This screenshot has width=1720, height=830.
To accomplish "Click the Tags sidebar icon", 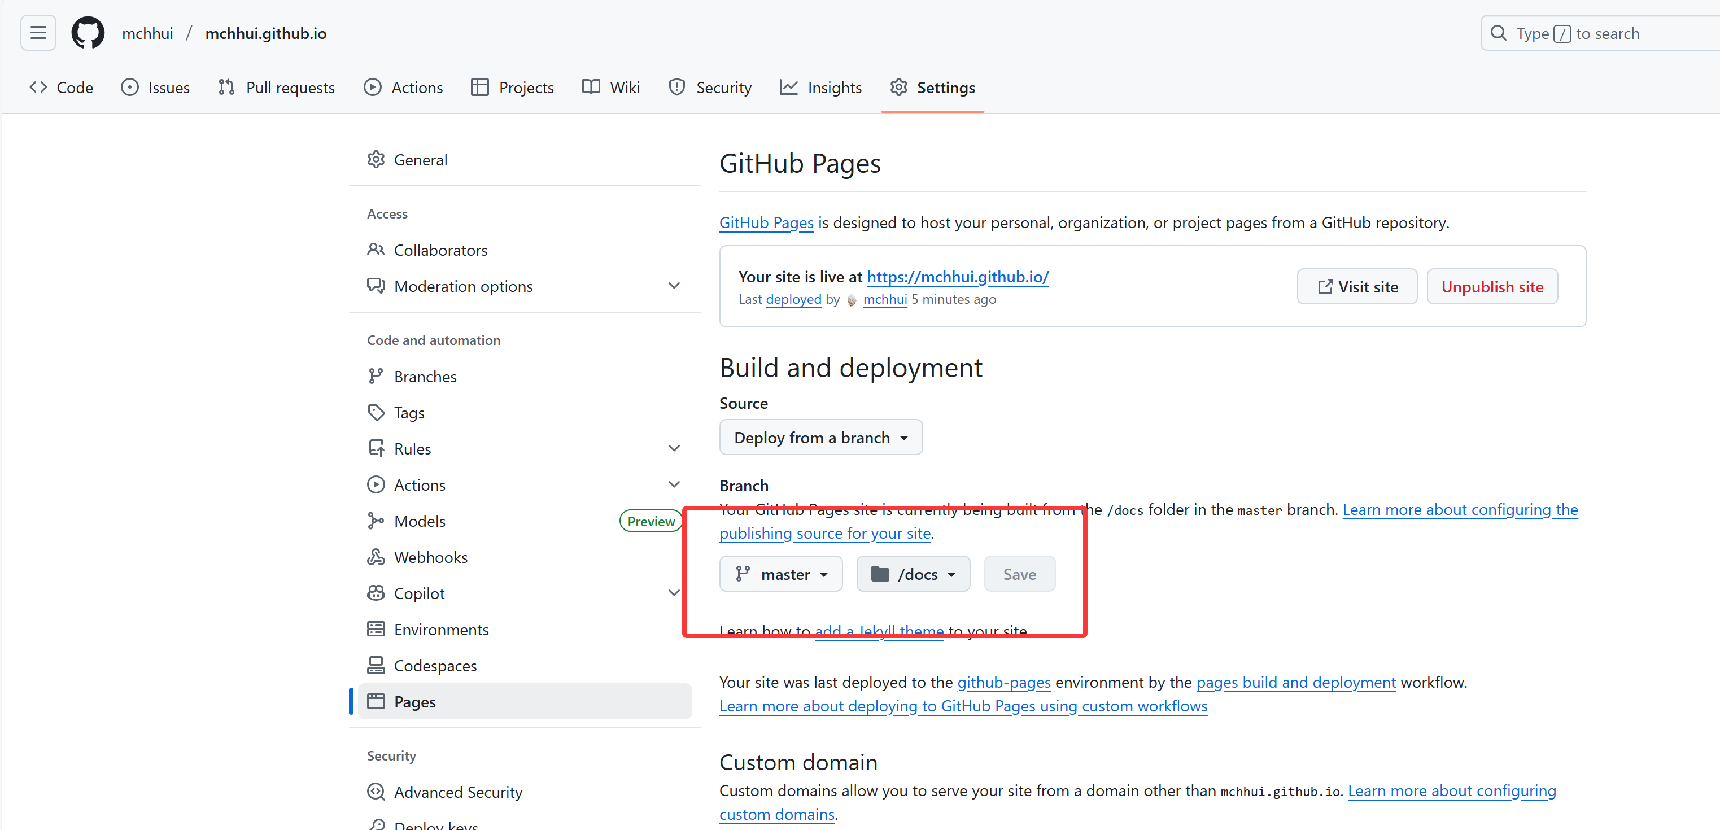I will 376,413.
